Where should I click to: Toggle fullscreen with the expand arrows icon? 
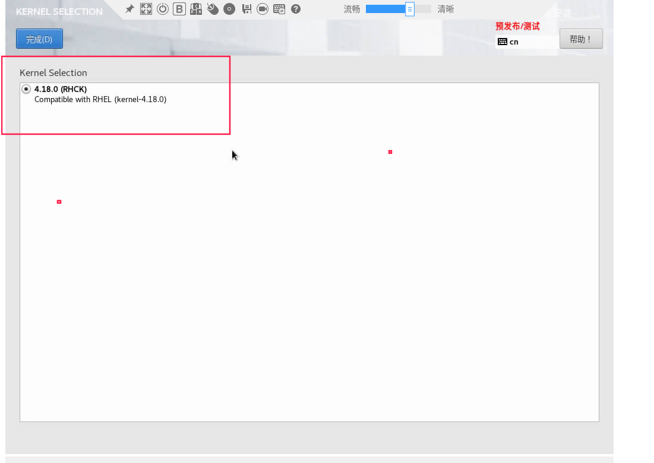(x=146, y=9)
